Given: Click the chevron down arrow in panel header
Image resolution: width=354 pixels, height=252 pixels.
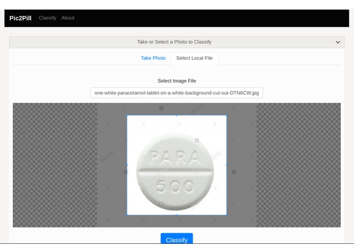Looking at the screenshot, I should (x=338, y=42).
